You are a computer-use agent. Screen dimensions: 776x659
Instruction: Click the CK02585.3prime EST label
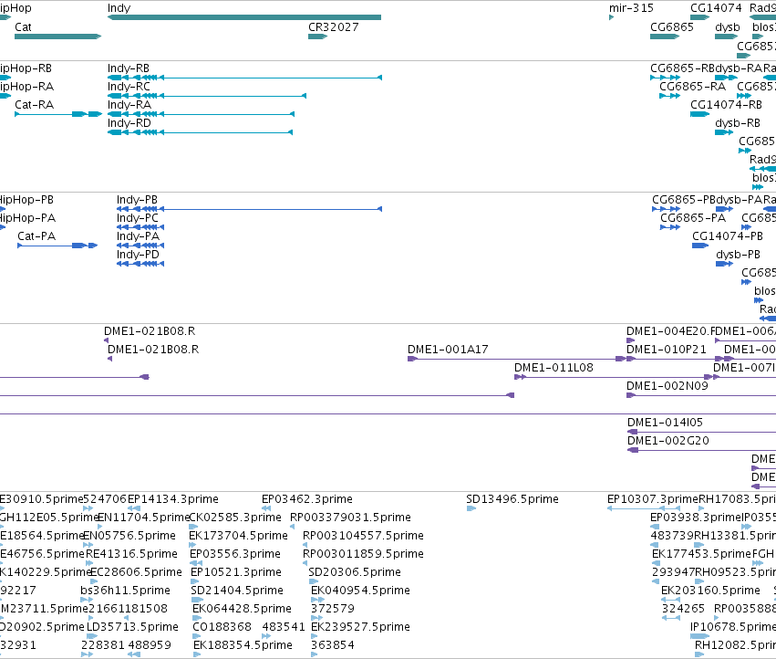coord(235,518)
